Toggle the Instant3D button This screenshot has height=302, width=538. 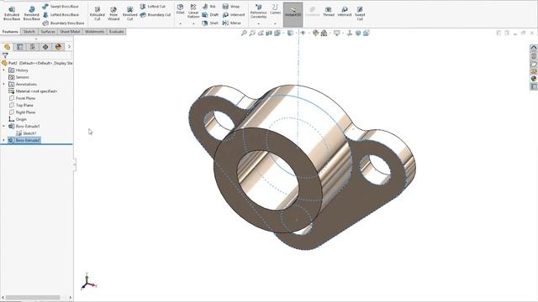293,14
